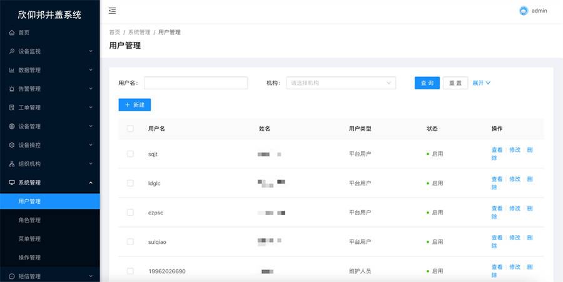Expand more filters with 展开
The width and height of the screenshot is (563, 282).
(481, 83)
